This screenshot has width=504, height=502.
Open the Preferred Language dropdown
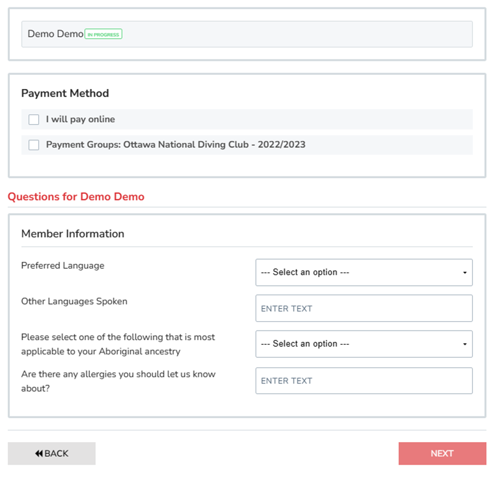(x=363, y=272)
